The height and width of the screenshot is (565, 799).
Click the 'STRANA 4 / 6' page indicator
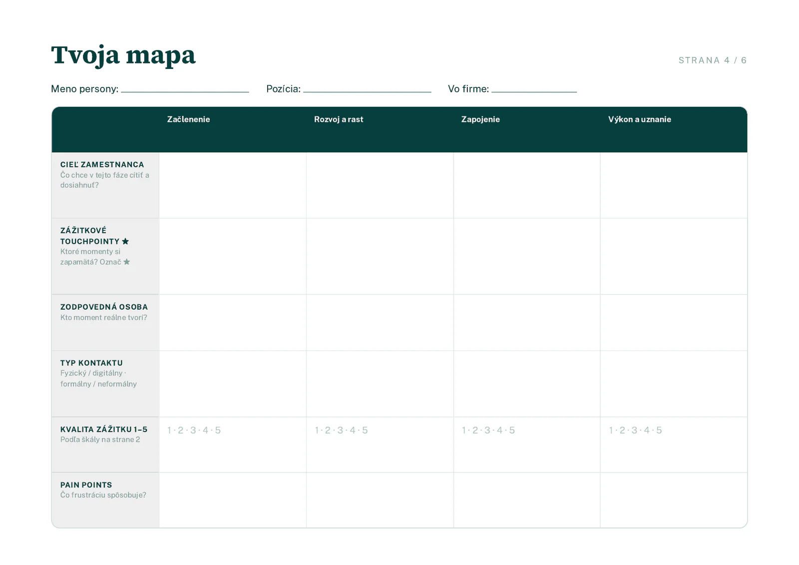click(713, 60)
